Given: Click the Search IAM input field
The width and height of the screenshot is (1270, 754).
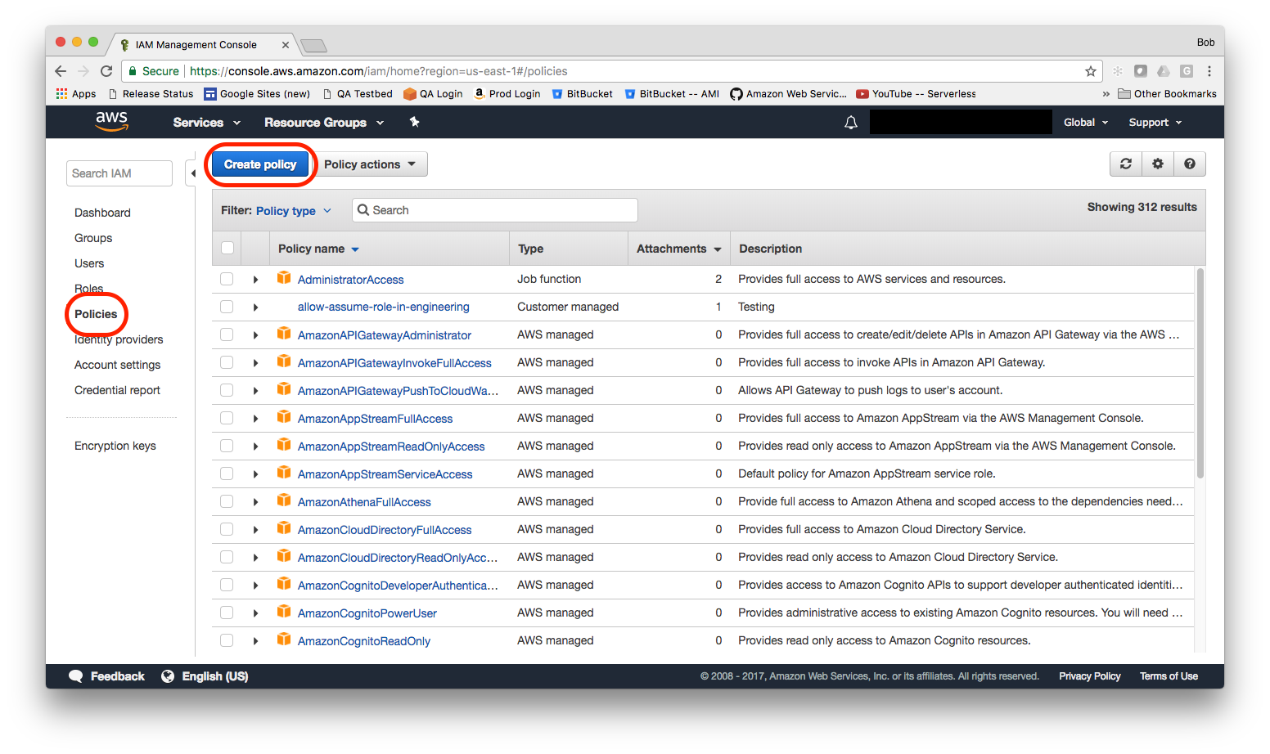Looking at the screenshot, I should click(x=119, y=173).
